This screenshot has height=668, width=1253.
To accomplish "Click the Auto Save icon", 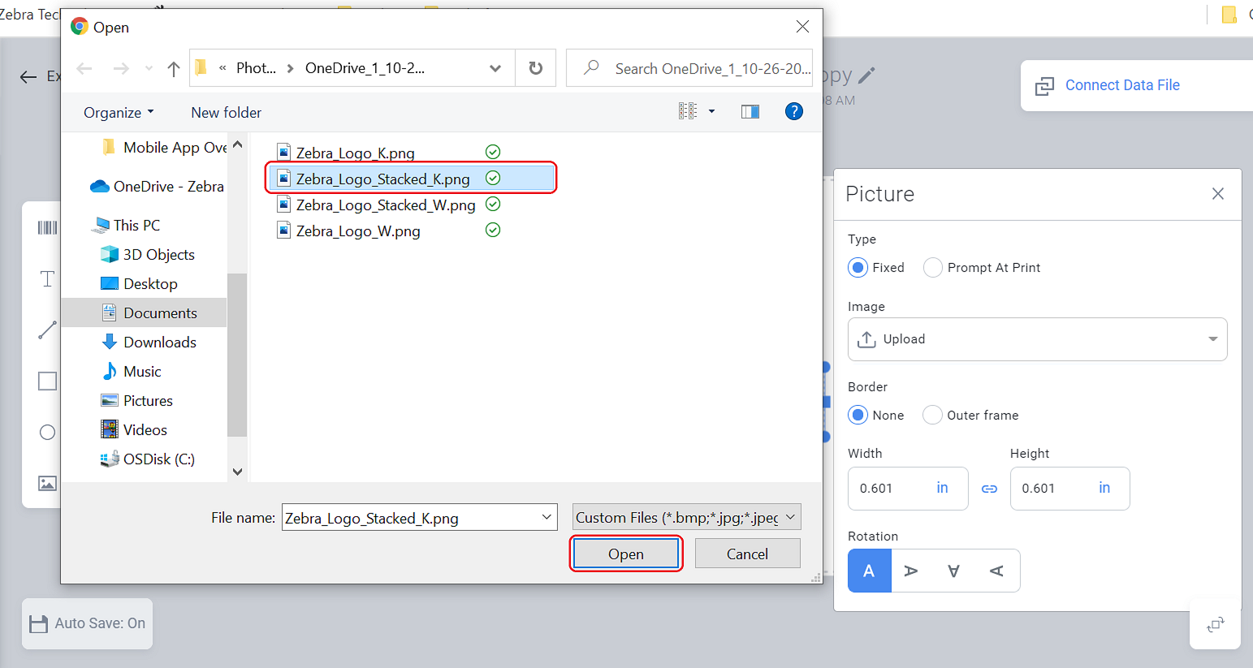I will 39,623.
